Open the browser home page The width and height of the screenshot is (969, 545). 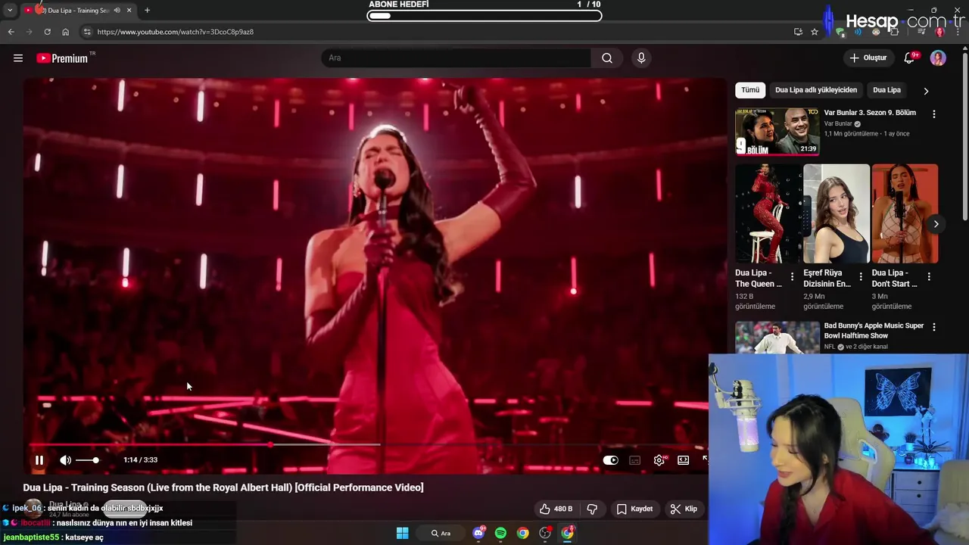[65, 32]
